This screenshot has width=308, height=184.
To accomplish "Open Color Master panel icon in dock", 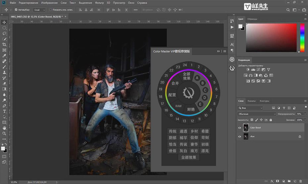I will tap(232, 68).
